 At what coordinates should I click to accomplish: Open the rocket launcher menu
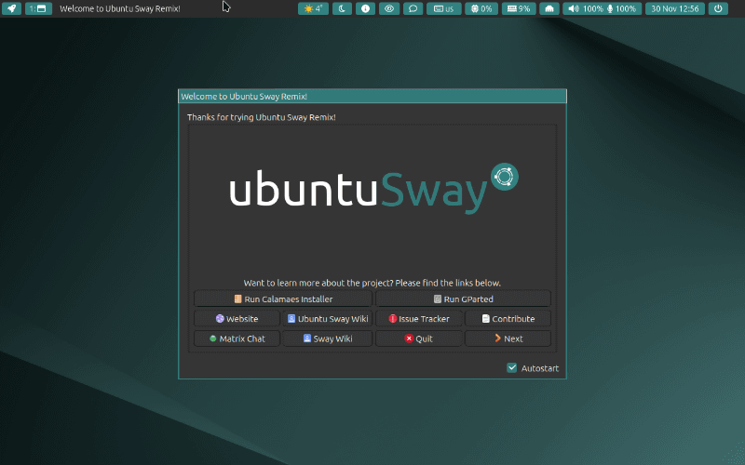tap(11, 8)
